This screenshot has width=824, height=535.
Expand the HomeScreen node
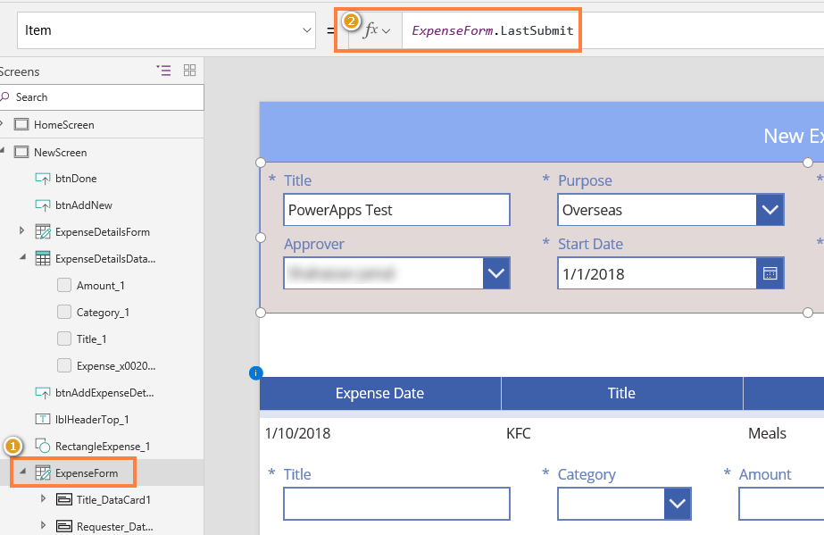[x=6, y=124]
